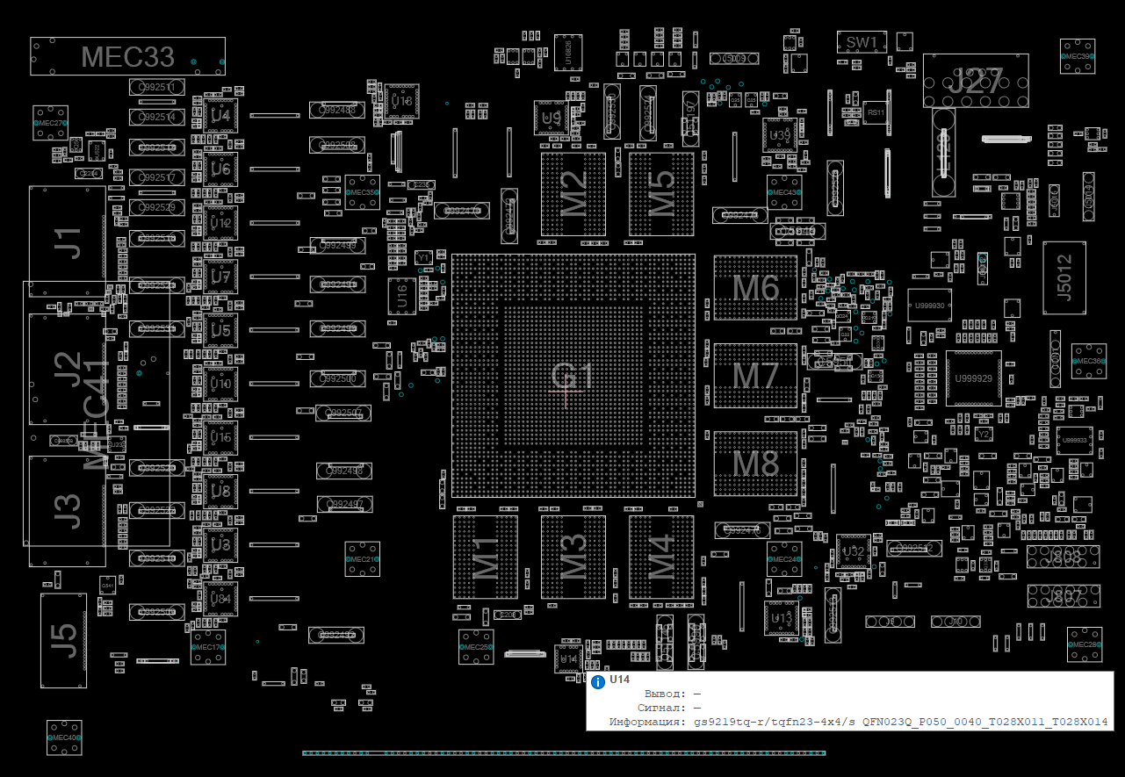Click mounting hole MEC40
The width and height of the screenshot is (1125, 777).
click(64, 737)
